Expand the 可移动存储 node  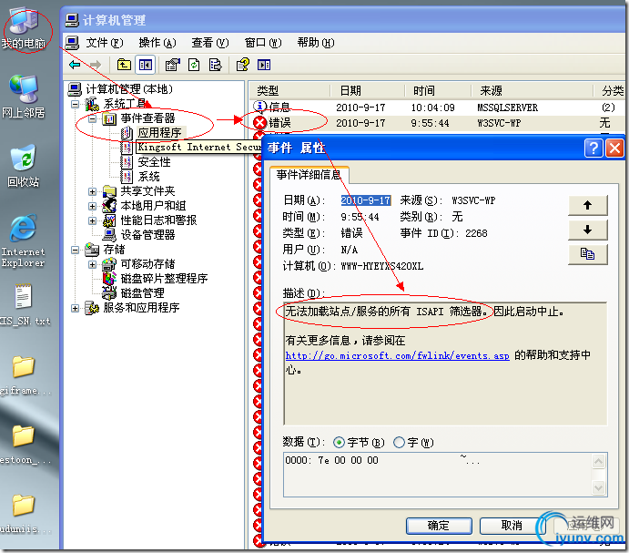[92, 264]
